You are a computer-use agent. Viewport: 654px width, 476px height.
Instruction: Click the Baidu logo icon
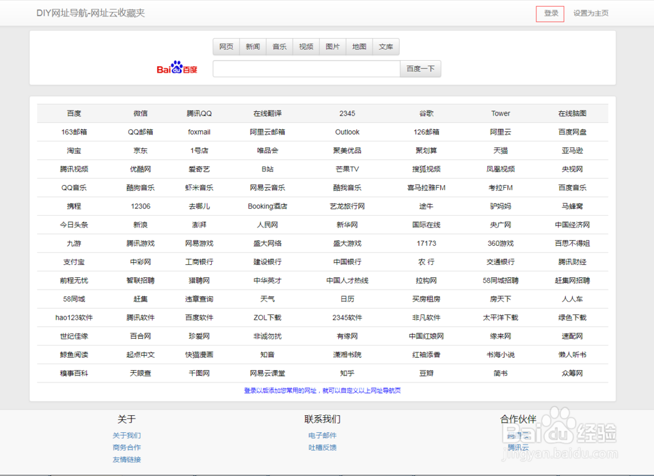[x=177, y=67]
